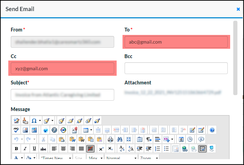244x165 pixels.
Task: Click the Bold formatting icon
Action: [x=16, y=149]
